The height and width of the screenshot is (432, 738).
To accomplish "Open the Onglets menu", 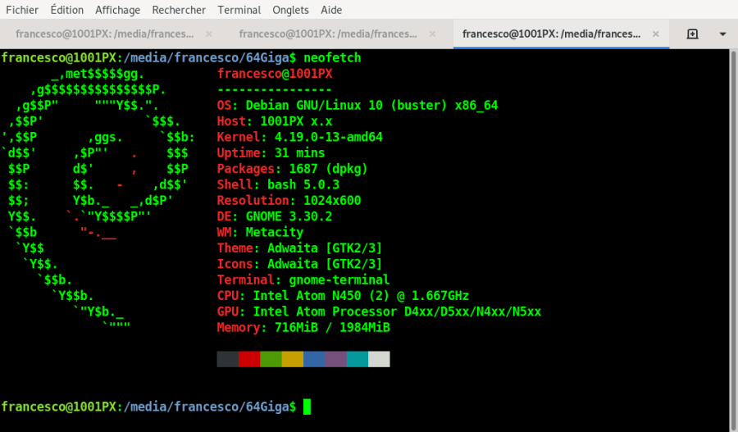I will (x=291, y=10).
